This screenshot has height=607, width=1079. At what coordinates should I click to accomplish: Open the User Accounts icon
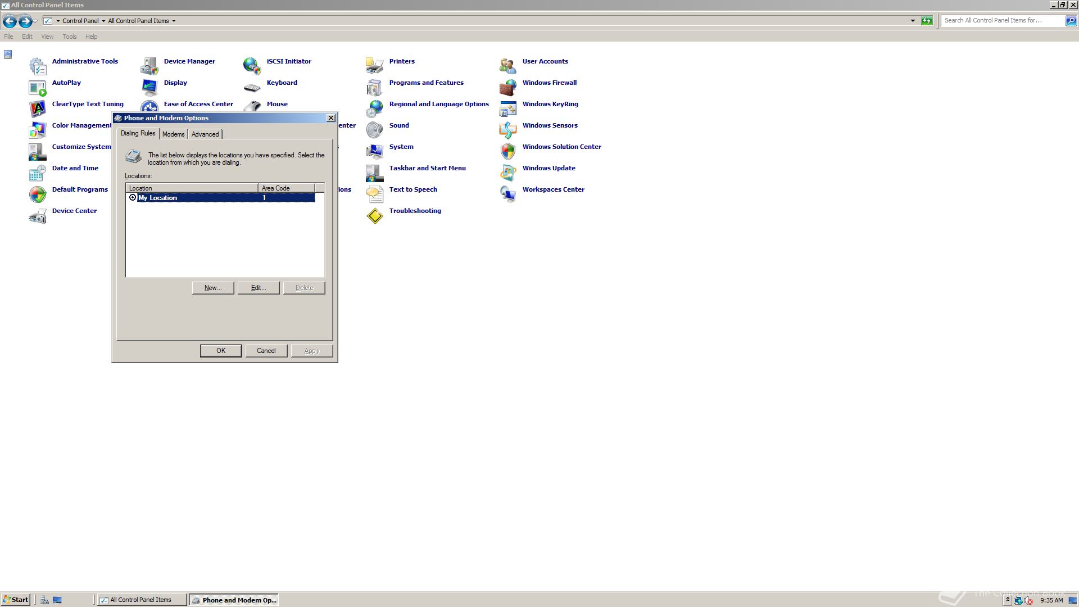click(508, 66)
